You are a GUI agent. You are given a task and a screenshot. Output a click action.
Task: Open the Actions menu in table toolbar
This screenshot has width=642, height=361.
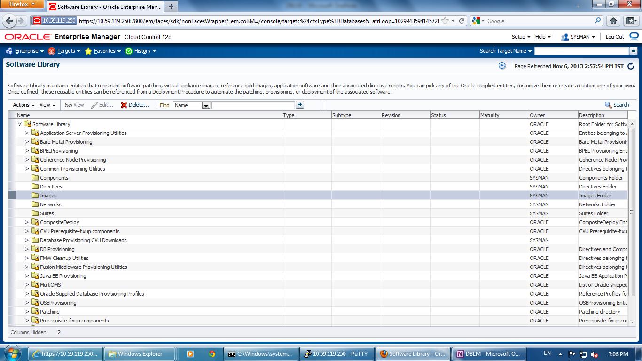[x=23, y=105]
